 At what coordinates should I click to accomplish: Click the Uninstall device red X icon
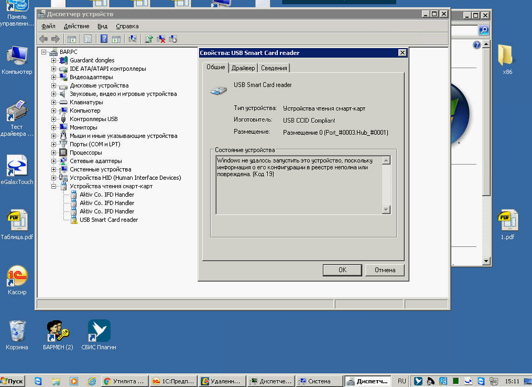(x=161, y=39)
